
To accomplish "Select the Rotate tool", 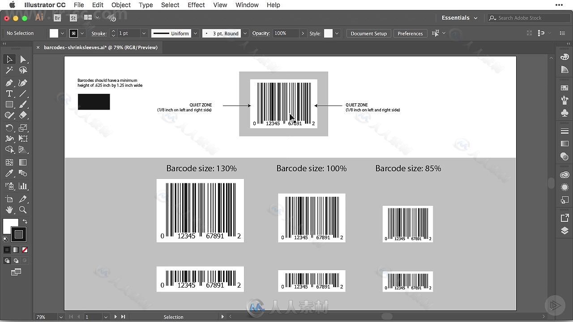I will 9,128.
